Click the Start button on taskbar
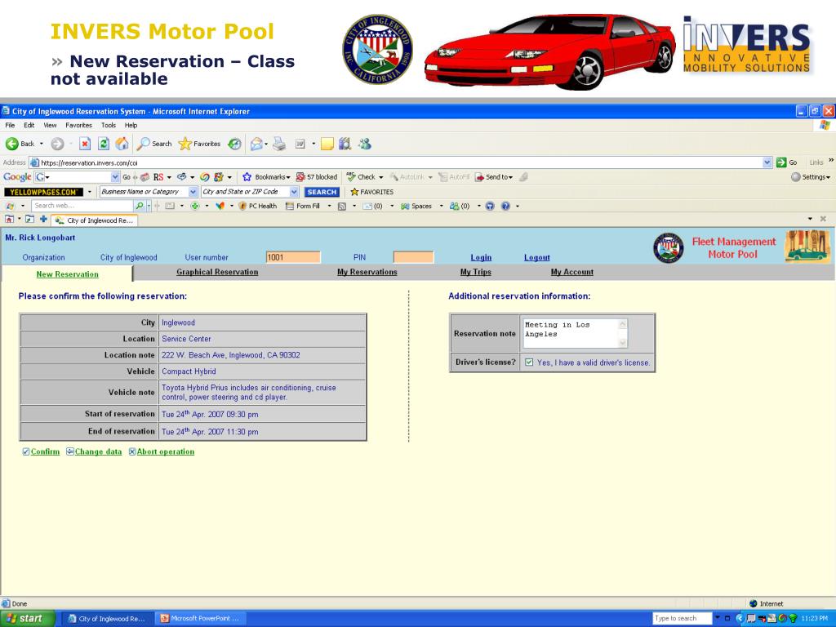 pyautogui.click(x=28, y=619)
